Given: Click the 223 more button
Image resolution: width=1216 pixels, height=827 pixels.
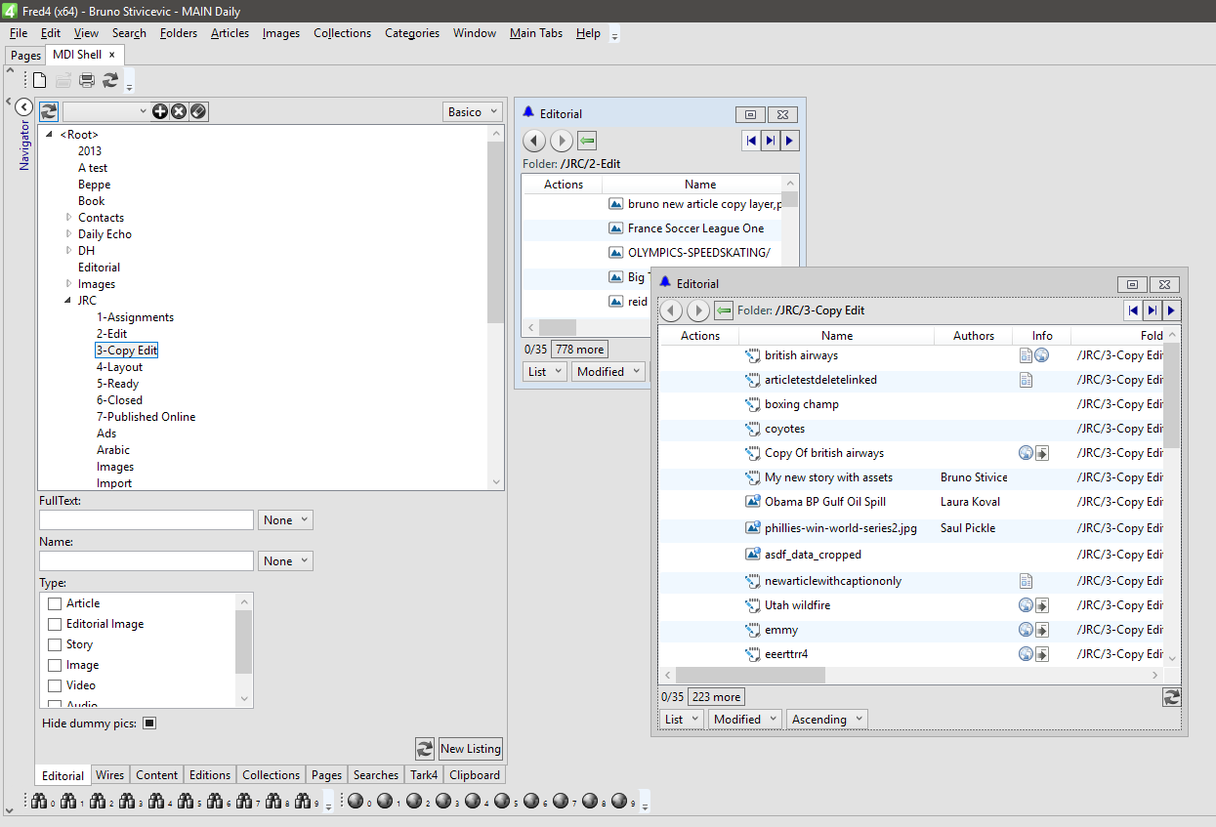Looking at the screenshot, I should coord(716,697).
